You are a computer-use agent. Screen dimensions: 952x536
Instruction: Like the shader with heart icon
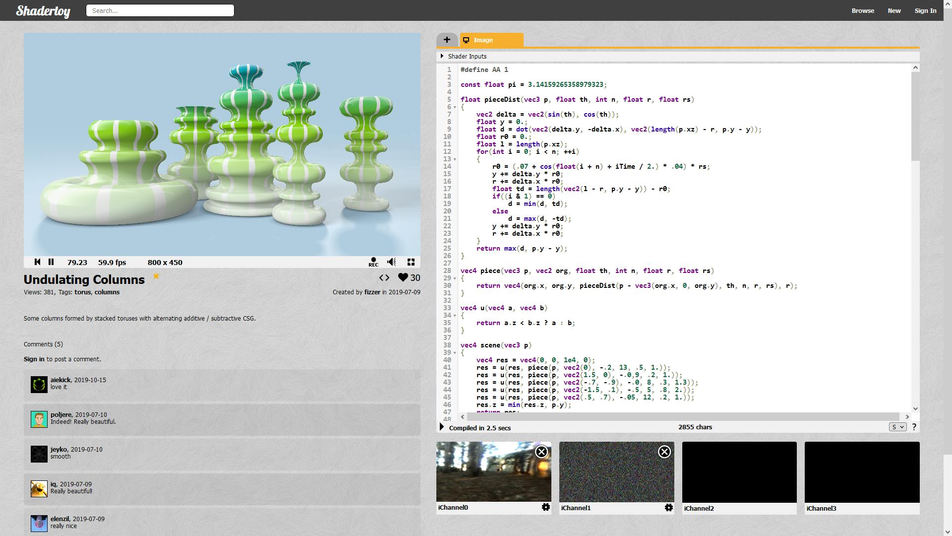pyautogui.click(x=403, y=278)
